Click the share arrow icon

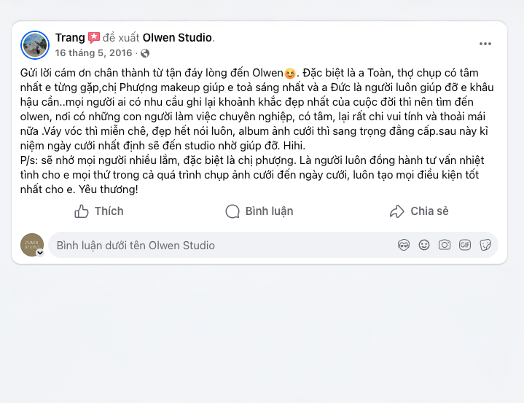click(397, 211)
